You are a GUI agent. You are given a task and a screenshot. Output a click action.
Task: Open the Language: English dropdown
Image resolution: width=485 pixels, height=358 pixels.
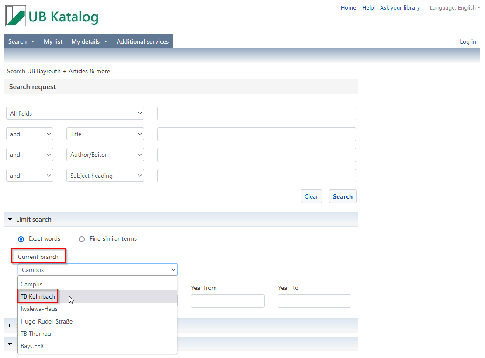(455, 8)
